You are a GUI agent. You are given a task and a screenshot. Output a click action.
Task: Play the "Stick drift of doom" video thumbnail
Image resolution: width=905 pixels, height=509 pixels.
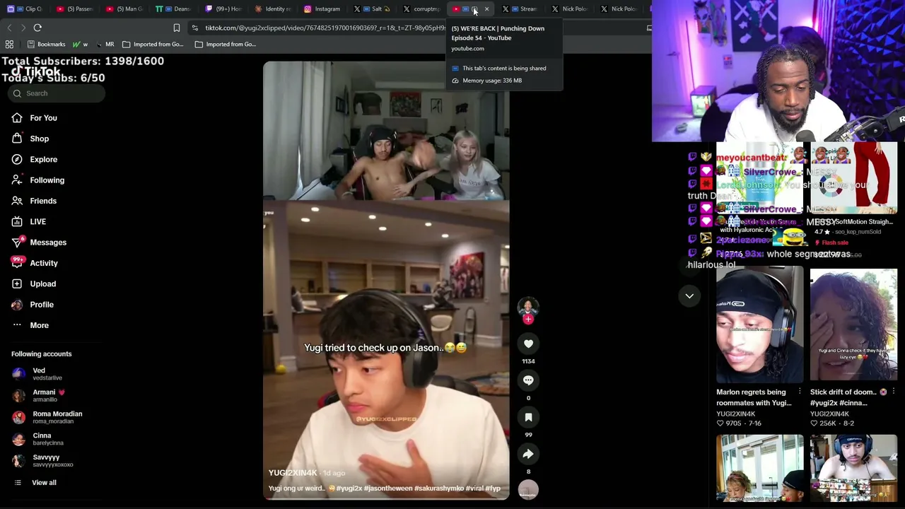coord(853,325)
